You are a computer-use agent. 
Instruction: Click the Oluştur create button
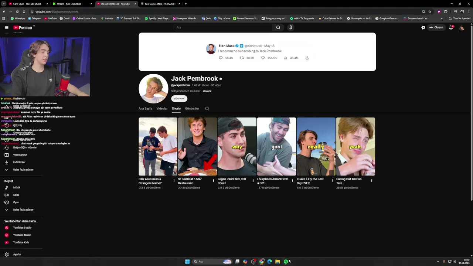(x=436, y=27)
